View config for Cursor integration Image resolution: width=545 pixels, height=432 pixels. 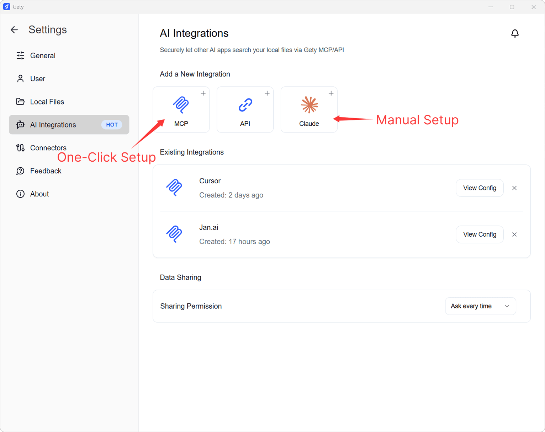[x=480, y=188]
